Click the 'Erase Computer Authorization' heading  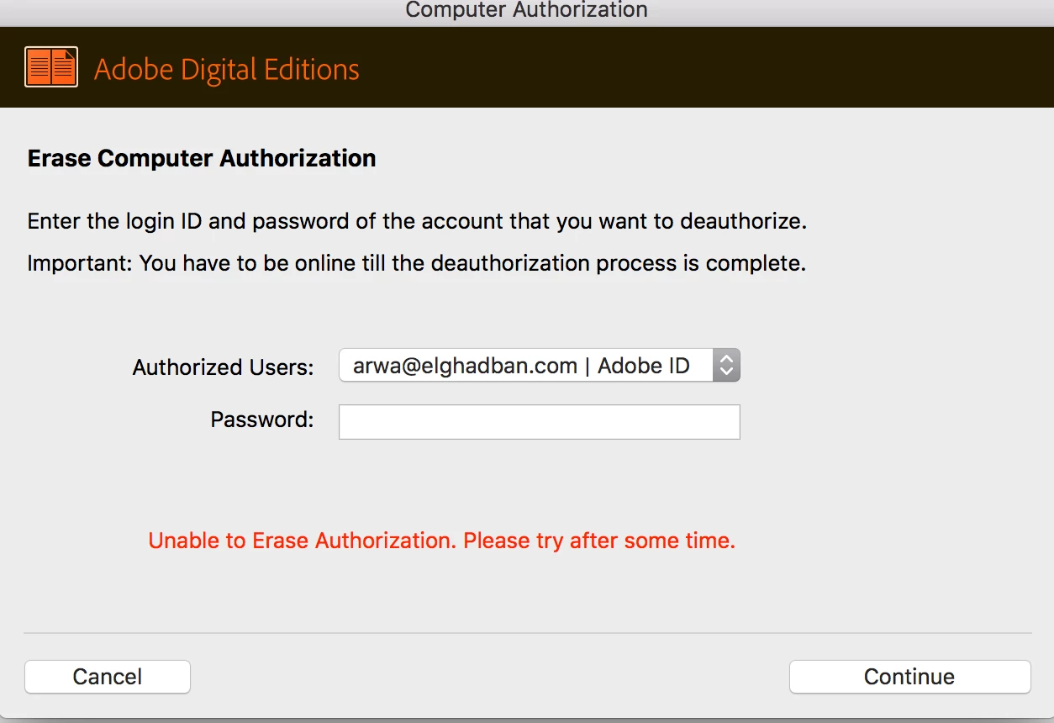[202, 158]
